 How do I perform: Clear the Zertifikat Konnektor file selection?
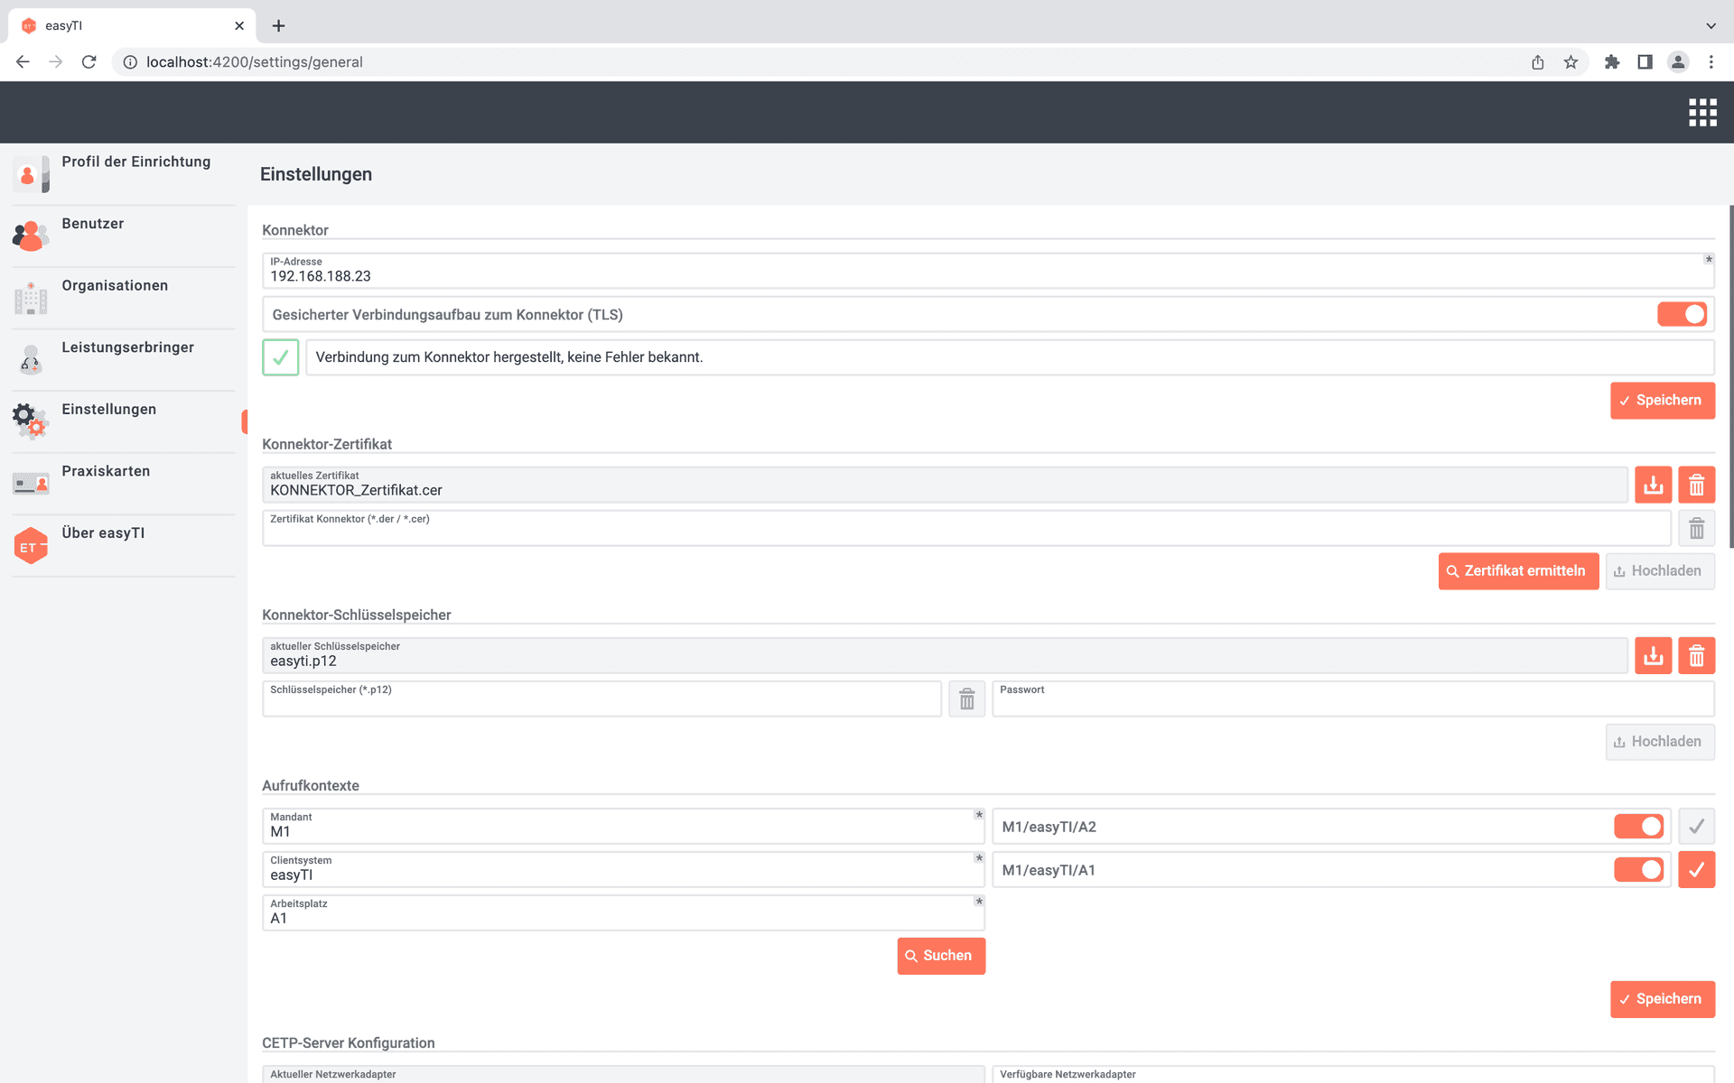coord(1696,529)
